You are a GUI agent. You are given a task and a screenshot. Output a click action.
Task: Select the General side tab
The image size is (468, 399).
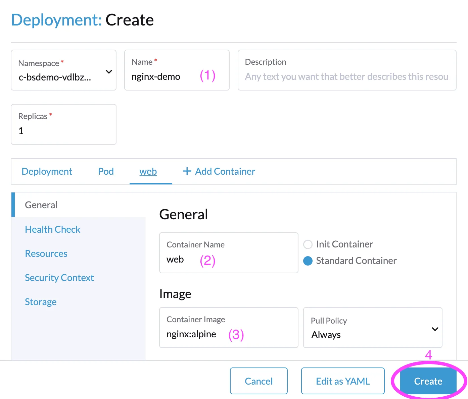(x=41, y=205)
